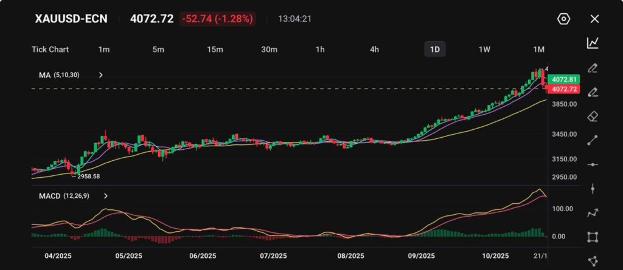Image resolution: width=623 pixels, height=270 pixels.
Task: Switch to the 4h timeframe
Action: (375, 49)
